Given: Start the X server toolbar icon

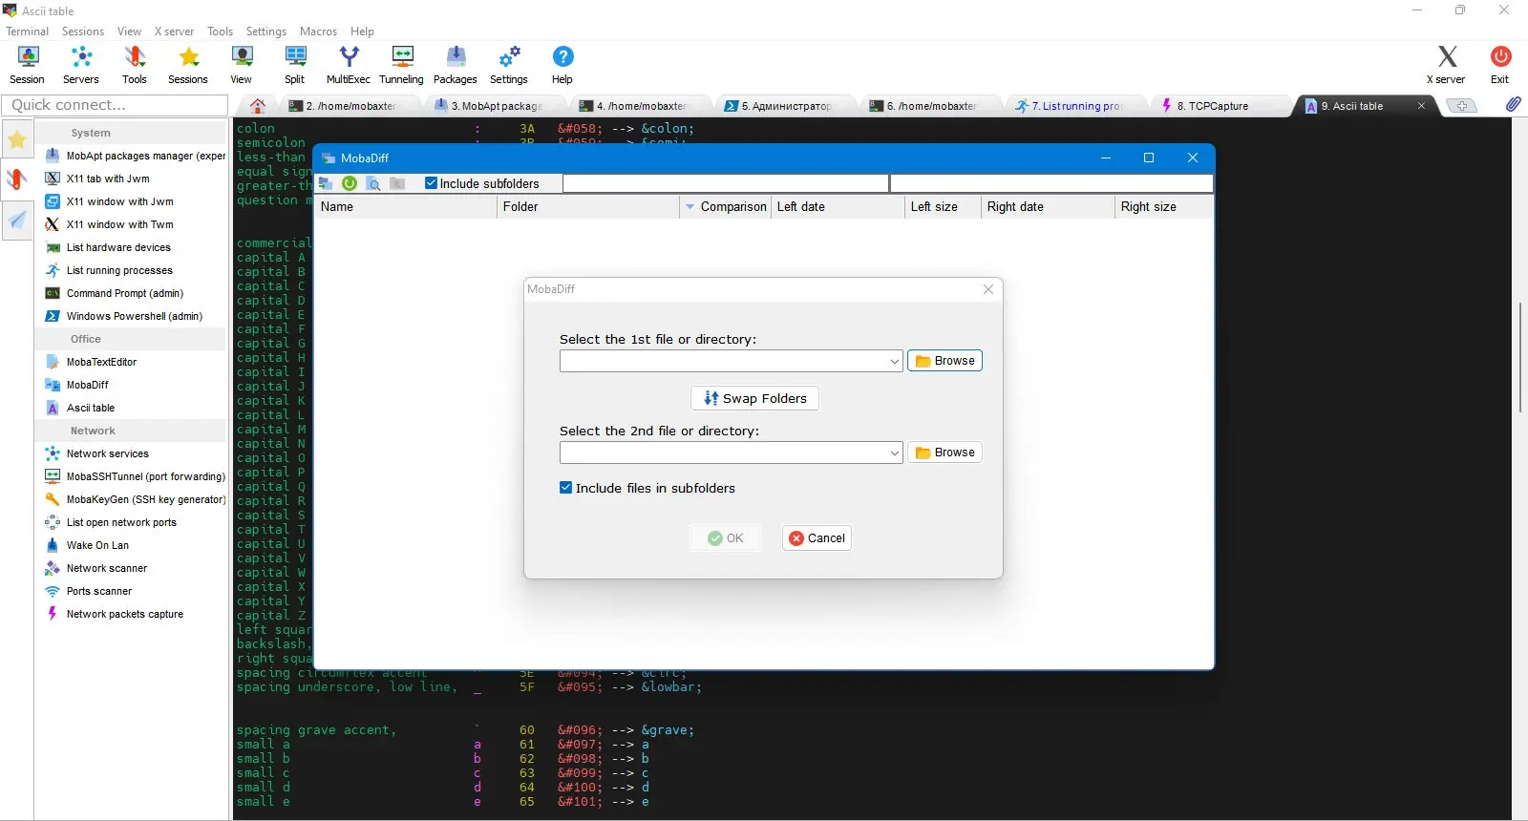Looking at the screenshot, I should pos(1447,65).
